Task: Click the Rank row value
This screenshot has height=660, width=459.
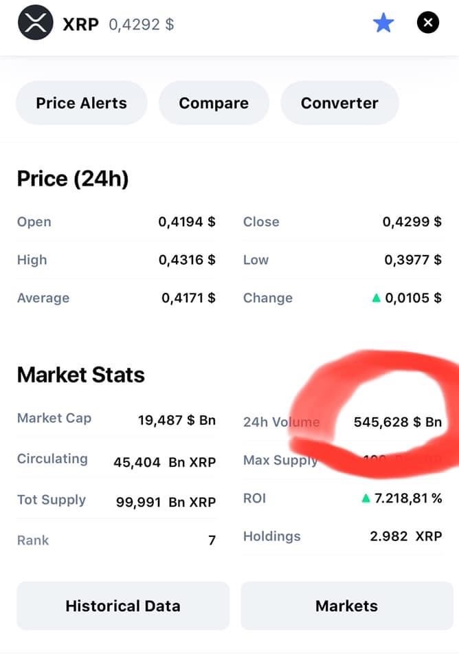Action: pos(212,540)
